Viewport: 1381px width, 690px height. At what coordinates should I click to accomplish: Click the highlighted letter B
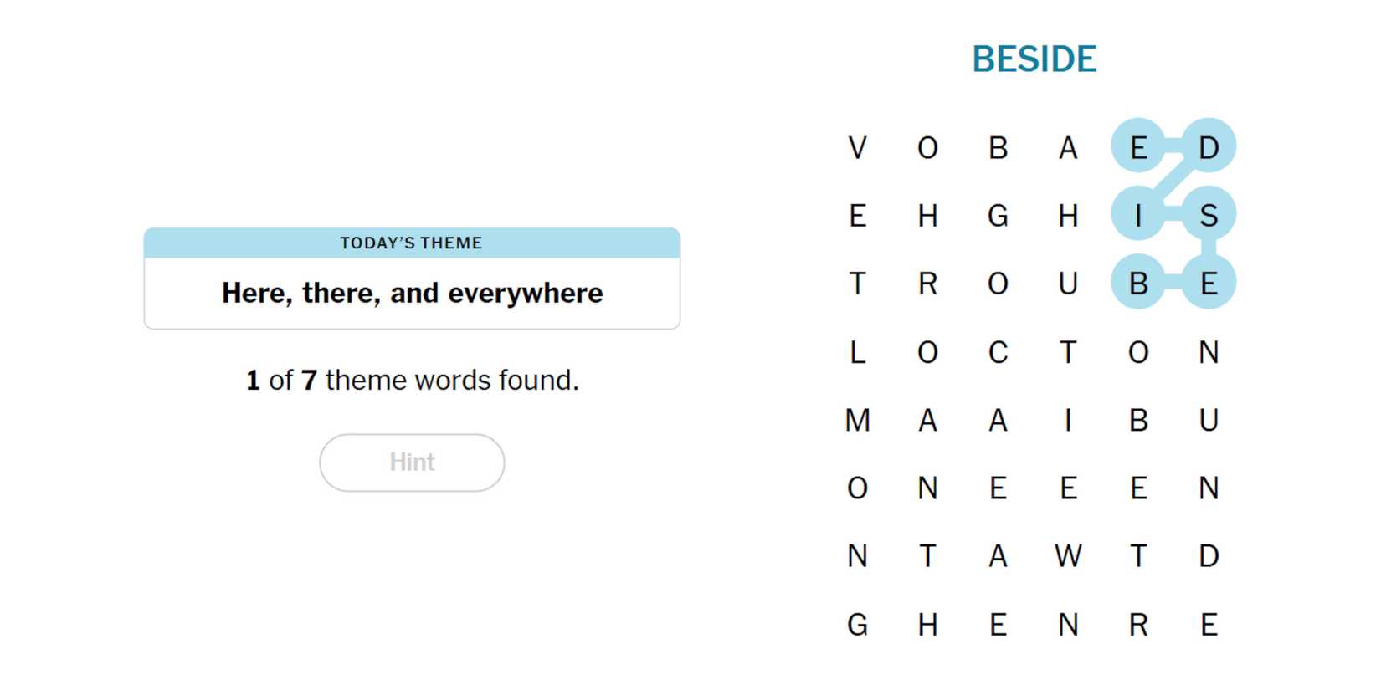[x=1137, y=284]
